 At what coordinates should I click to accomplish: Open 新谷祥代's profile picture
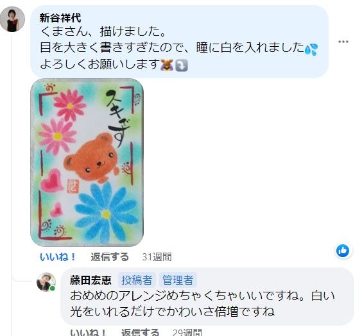point(12,19)
